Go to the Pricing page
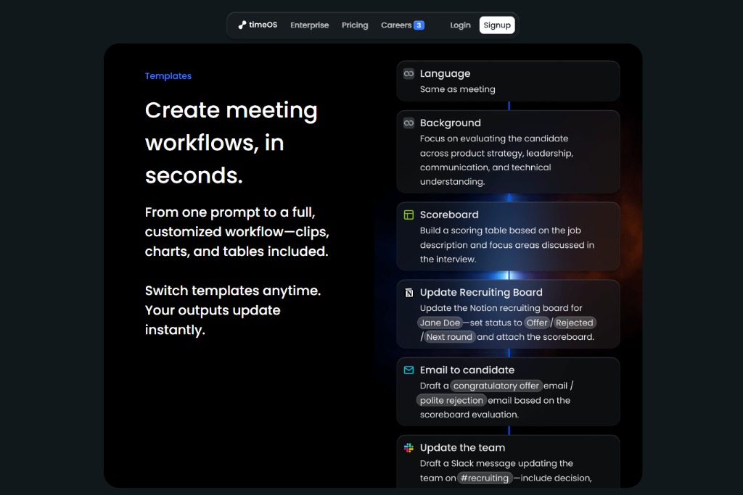The width and height of the screenshot is (743, 495). [x=355, y=25]
